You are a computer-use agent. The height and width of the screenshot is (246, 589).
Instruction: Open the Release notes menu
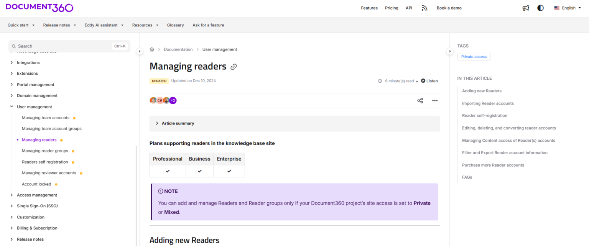pos(59,25)
